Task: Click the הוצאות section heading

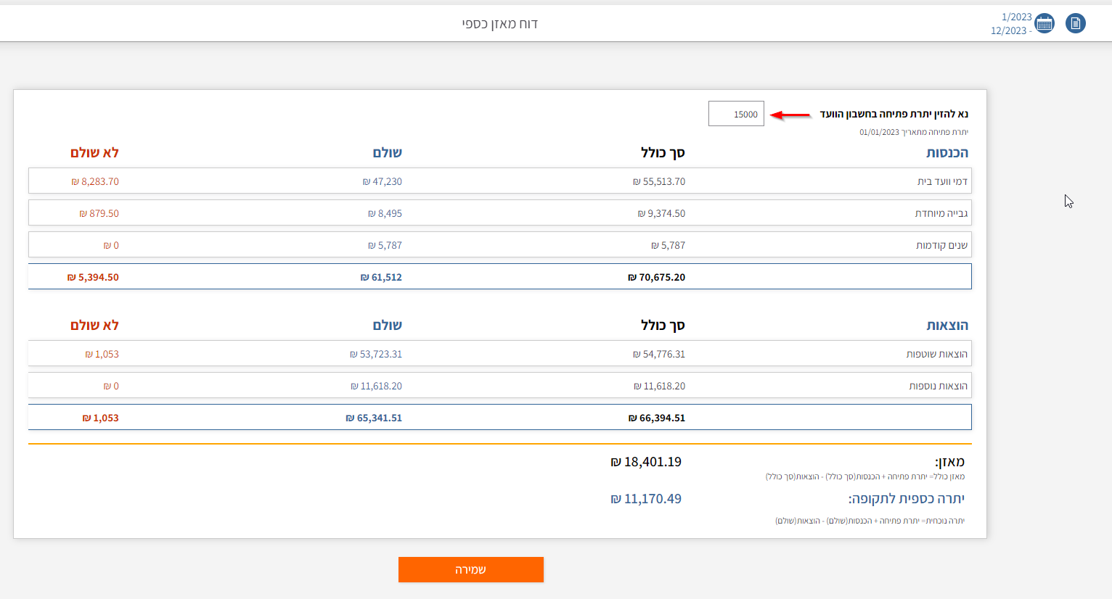Action: coord(947,325)
